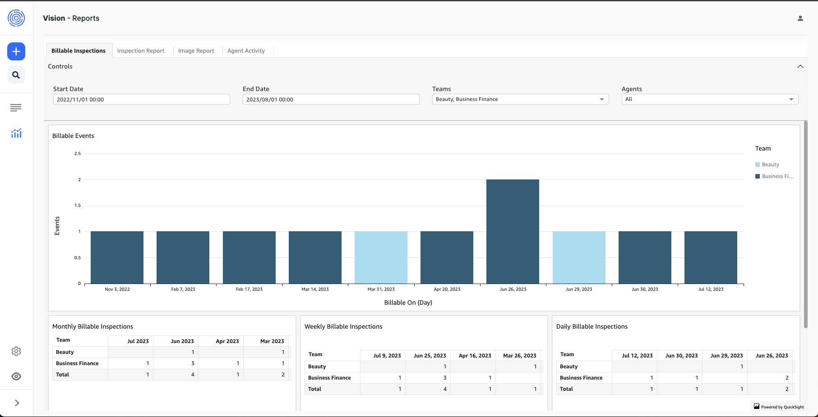This screenshot has width=818, height=417.
Task: Click the Jun 29, 2023 Beauty bar
Action: (579, 257)
